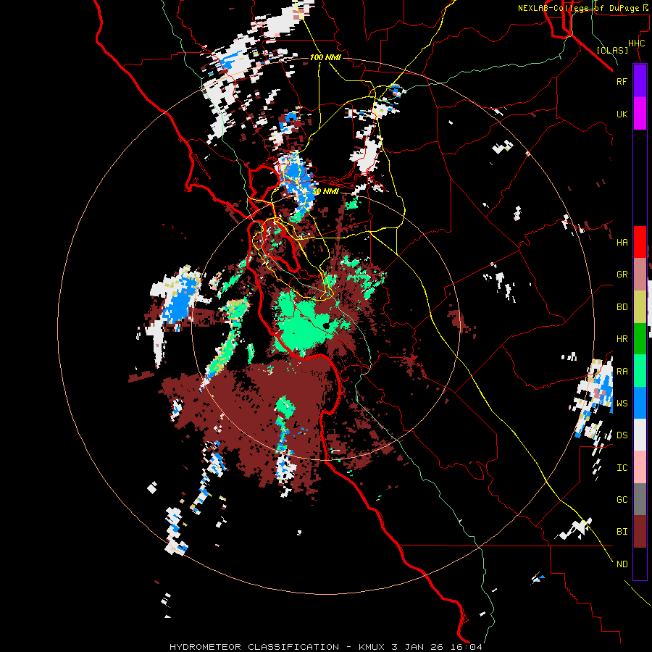Click the blue WS legend swatch

point(640,403)
